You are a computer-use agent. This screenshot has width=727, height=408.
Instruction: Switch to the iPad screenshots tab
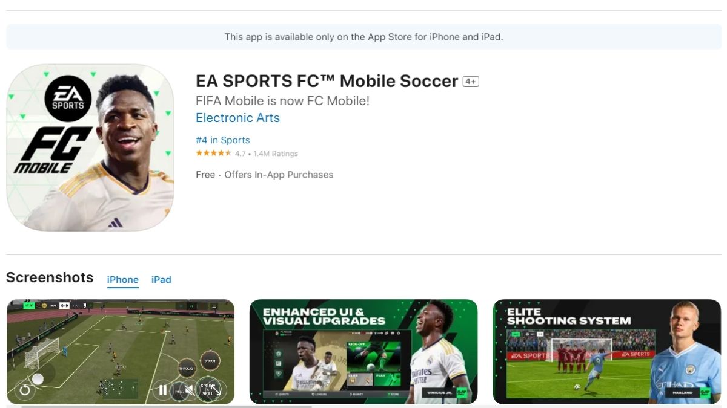point(161,279)
